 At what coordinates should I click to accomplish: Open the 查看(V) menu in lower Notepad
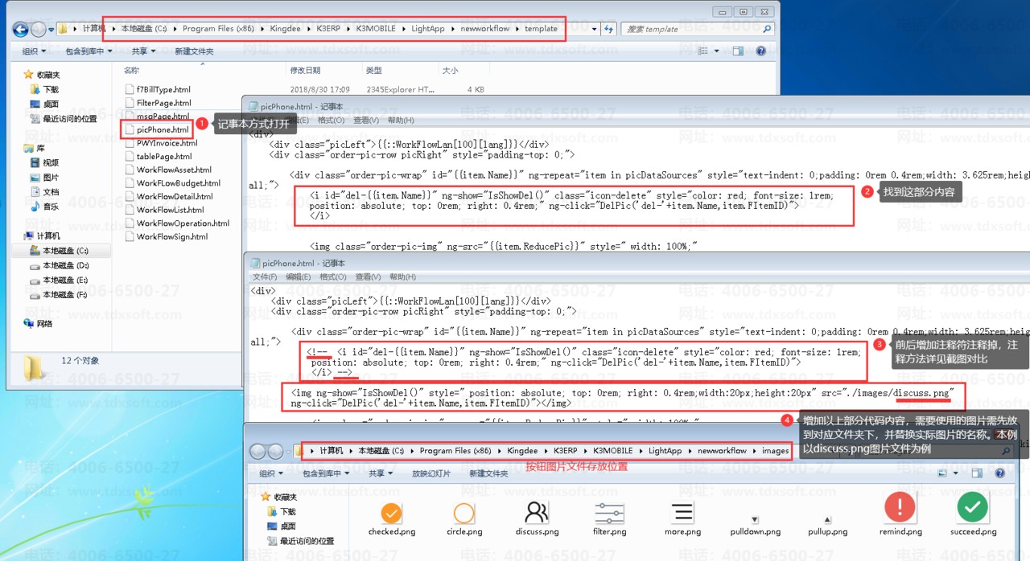click(x=366, y=277)
